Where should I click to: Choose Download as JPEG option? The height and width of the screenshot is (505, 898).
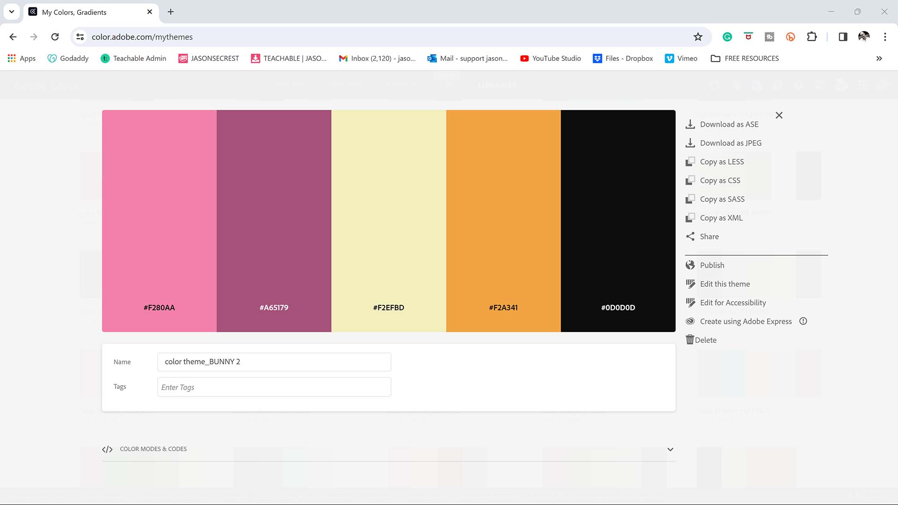click(x=731, y=143)
